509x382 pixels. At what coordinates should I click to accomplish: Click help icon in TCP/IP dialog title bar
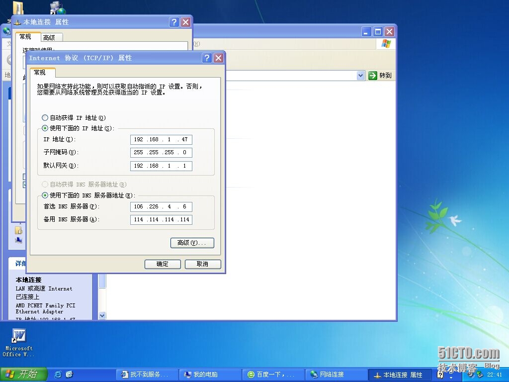[207, 58]
